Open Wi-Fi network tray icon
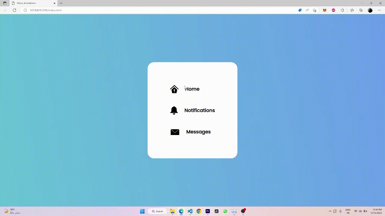 356,211
